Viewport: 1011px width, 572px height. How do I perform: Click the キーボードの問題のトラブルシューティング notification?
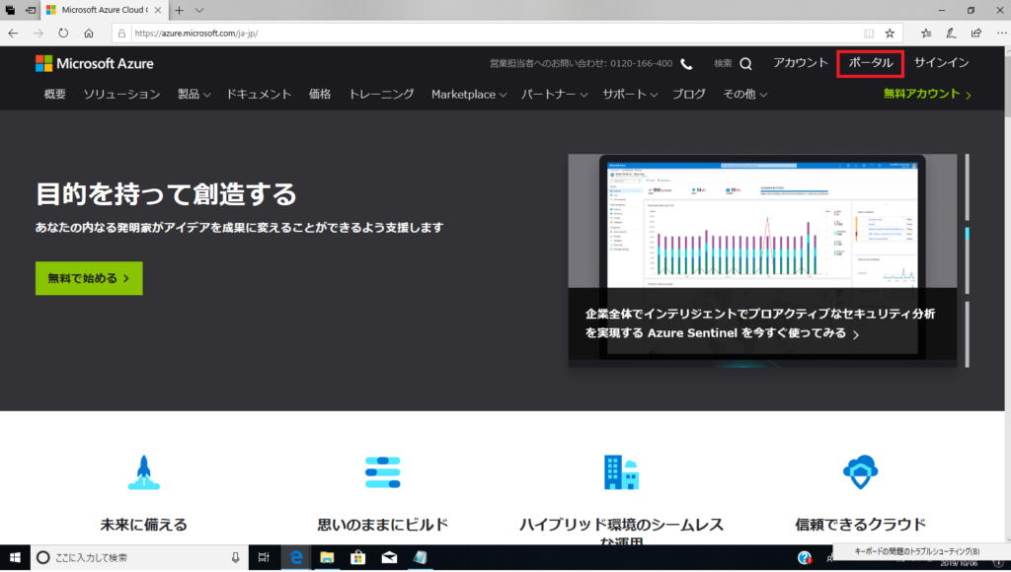click(917, 551)
